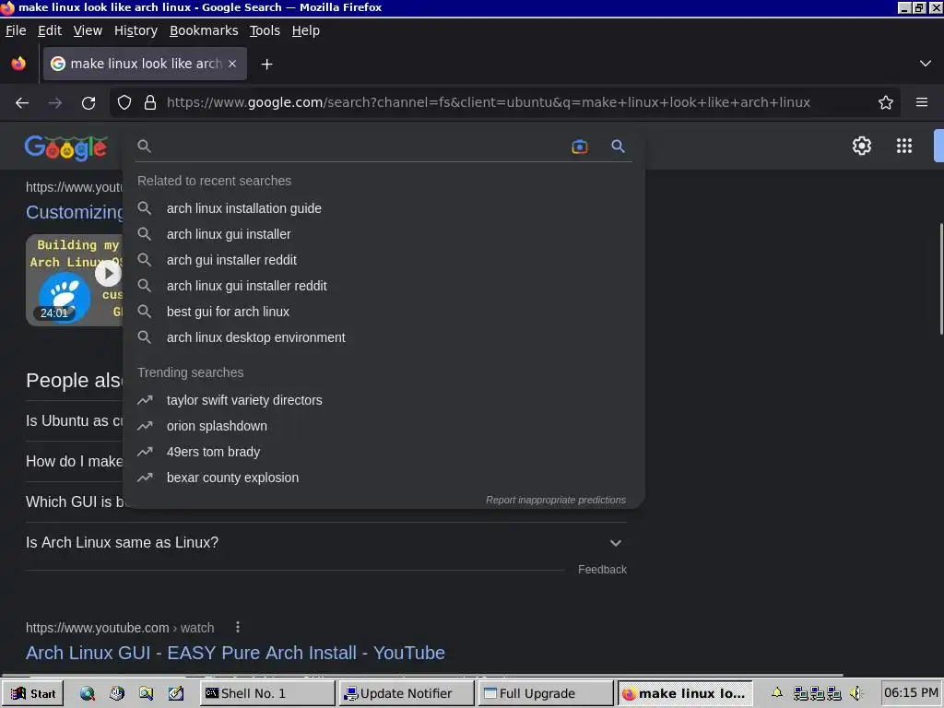
Task: Open Google apps grid
Action: [904, 146]
